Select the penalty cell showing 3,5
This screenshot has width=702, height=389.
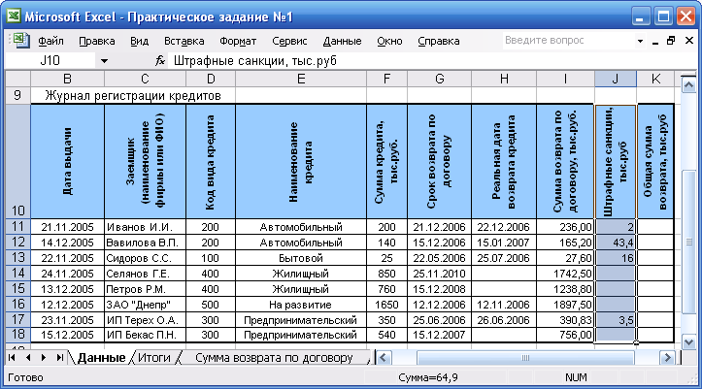pyautogui.click(x=616, y=320)
